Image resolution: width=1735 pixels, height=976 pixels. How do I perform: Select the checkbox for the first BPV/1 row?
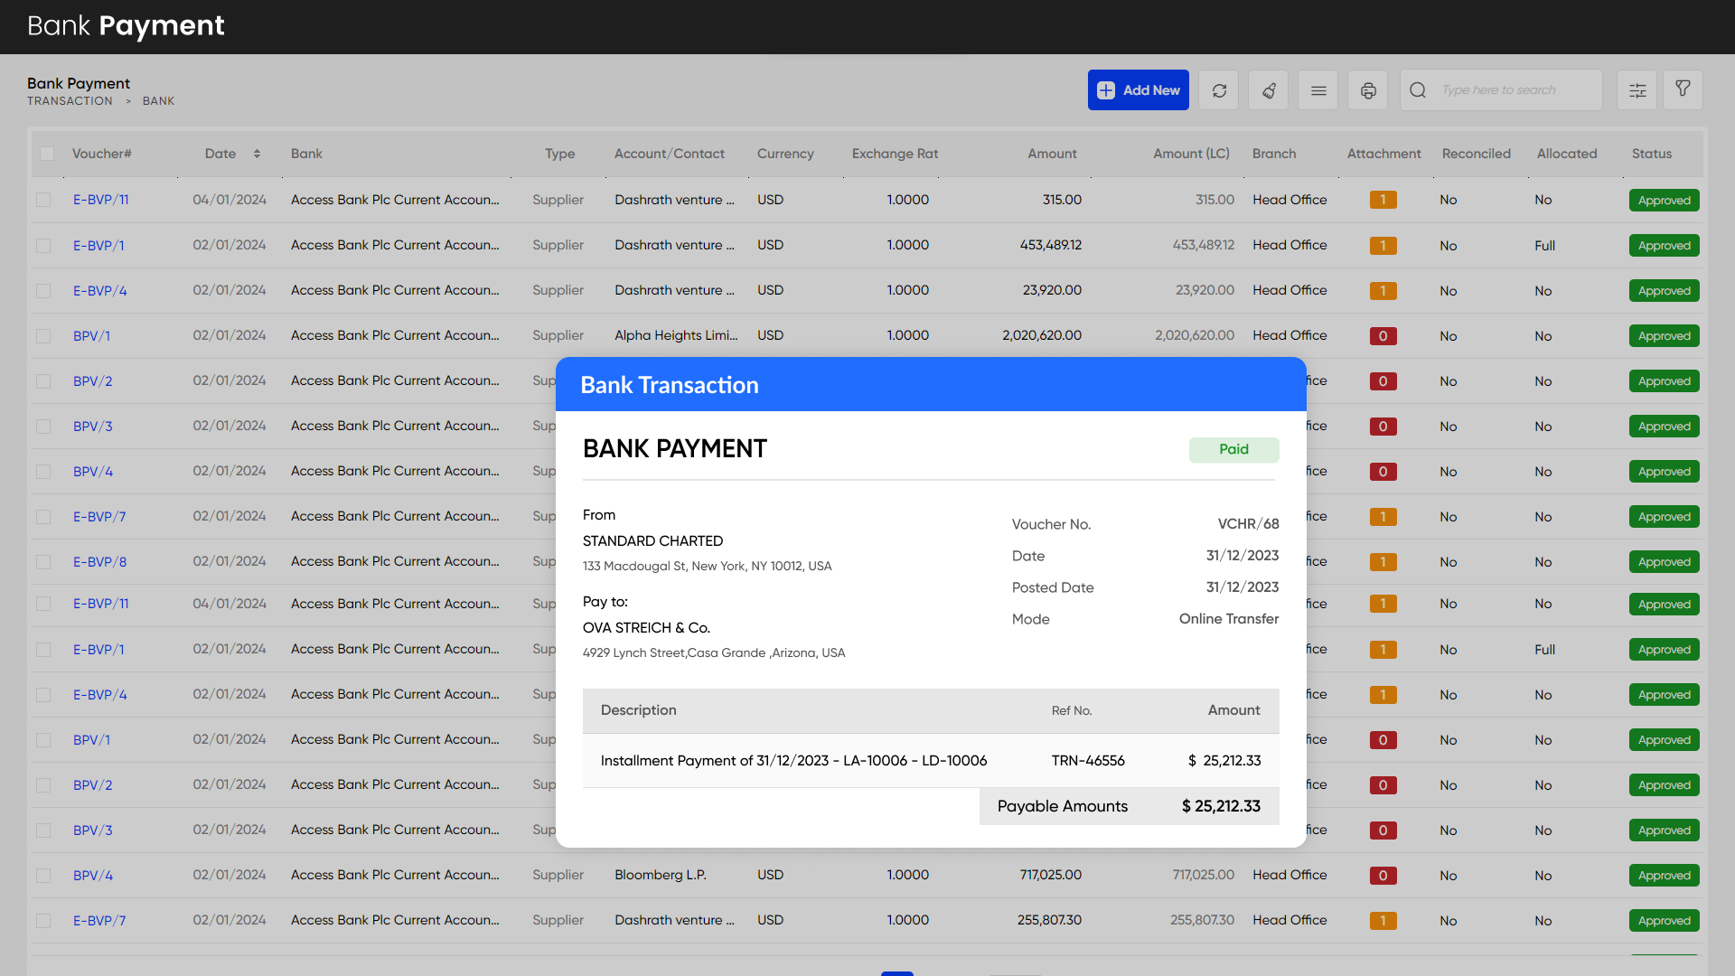tap(43, 336)
